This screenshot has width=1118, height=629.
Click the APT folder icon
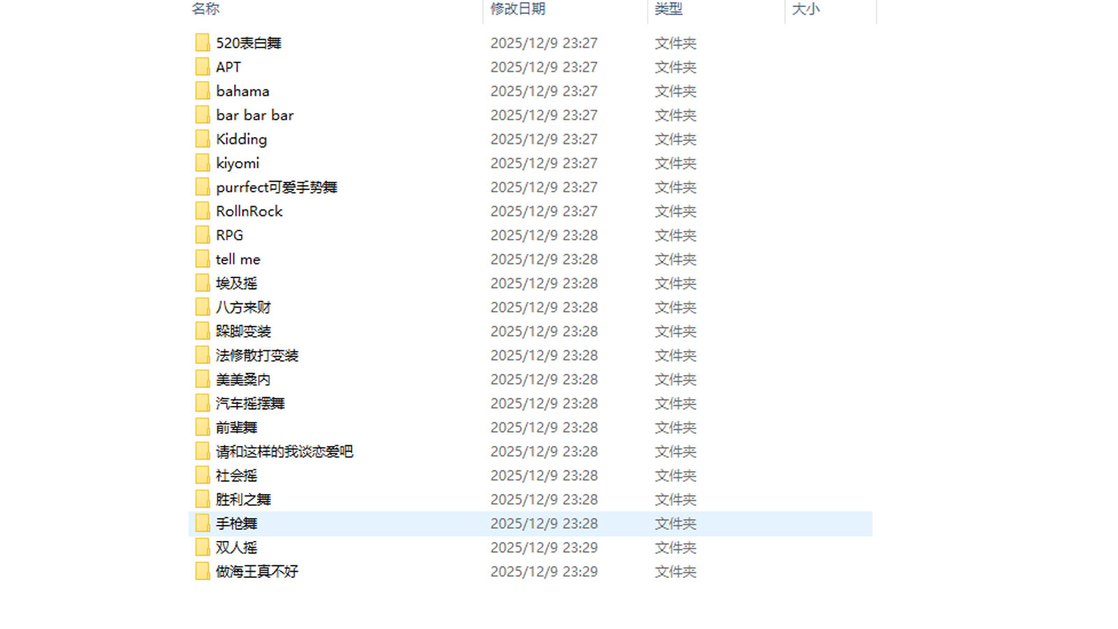click(202, 67)
